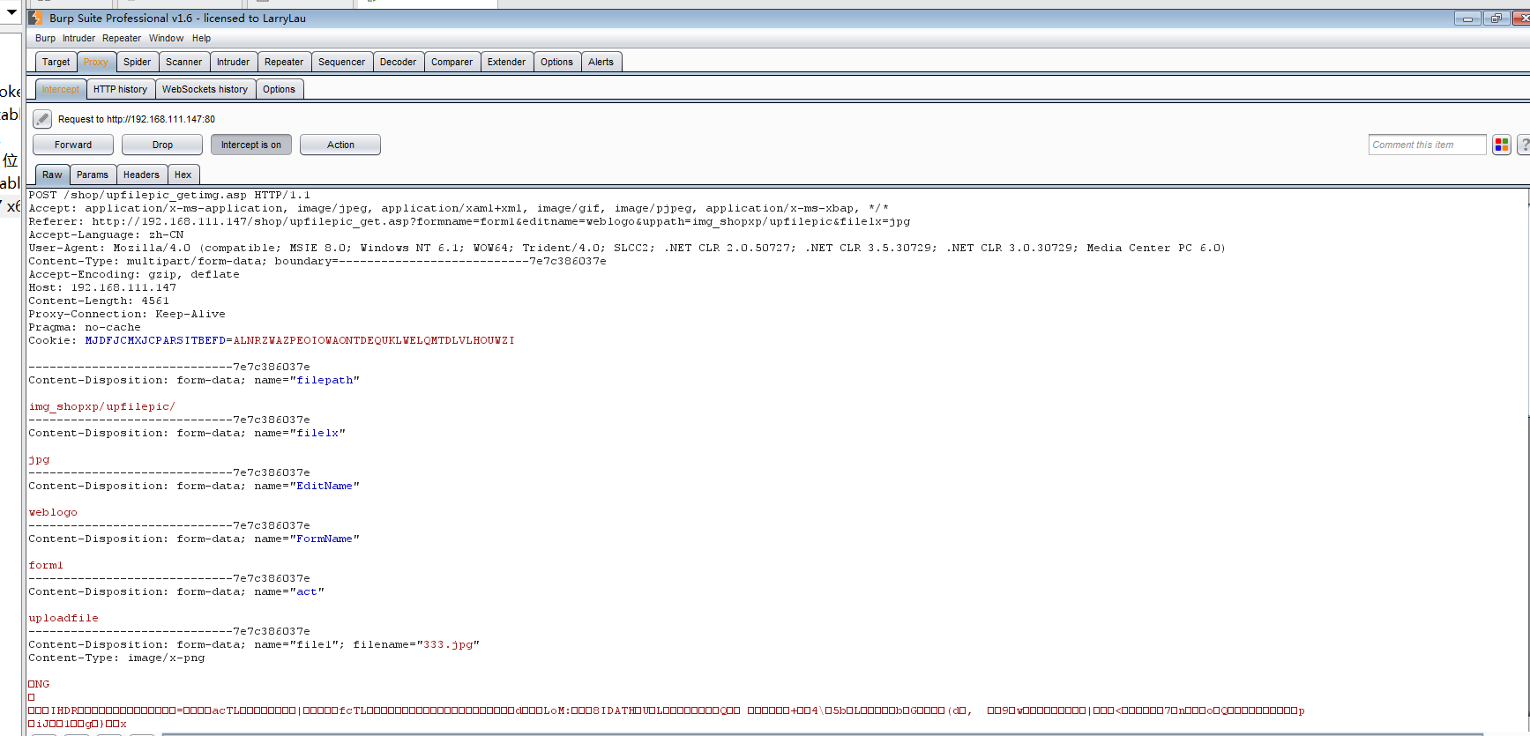Switch to the Params view tab

coord(93,175)
